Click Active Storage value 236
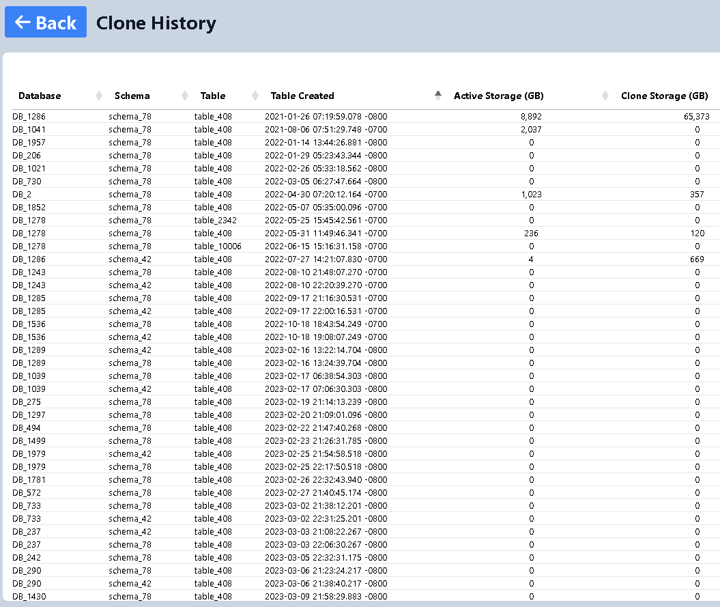 pyautogui.click(x=531, y=234)
